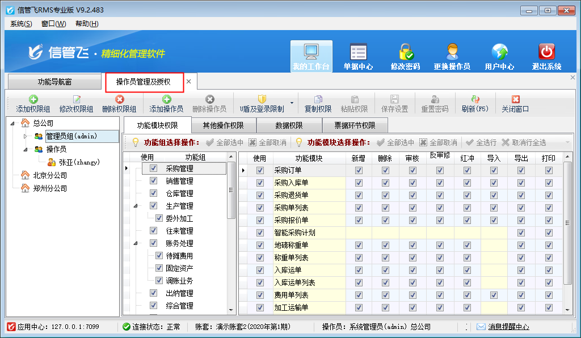Toggle 采购管理 function group checkbox
Viewport: 581px width, 338px height.
pos(153,168)
